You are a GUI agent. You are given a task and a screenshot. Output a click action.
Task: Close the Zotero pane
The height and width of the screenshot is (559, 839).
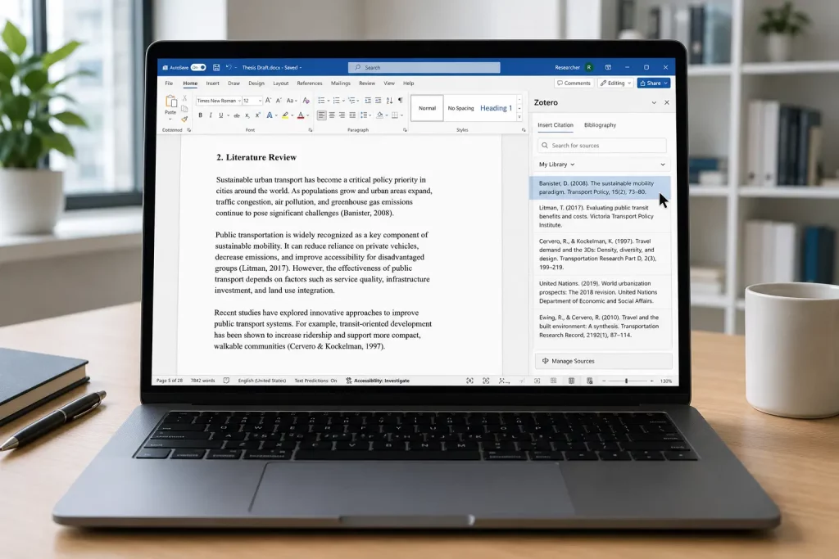point(667,102)
